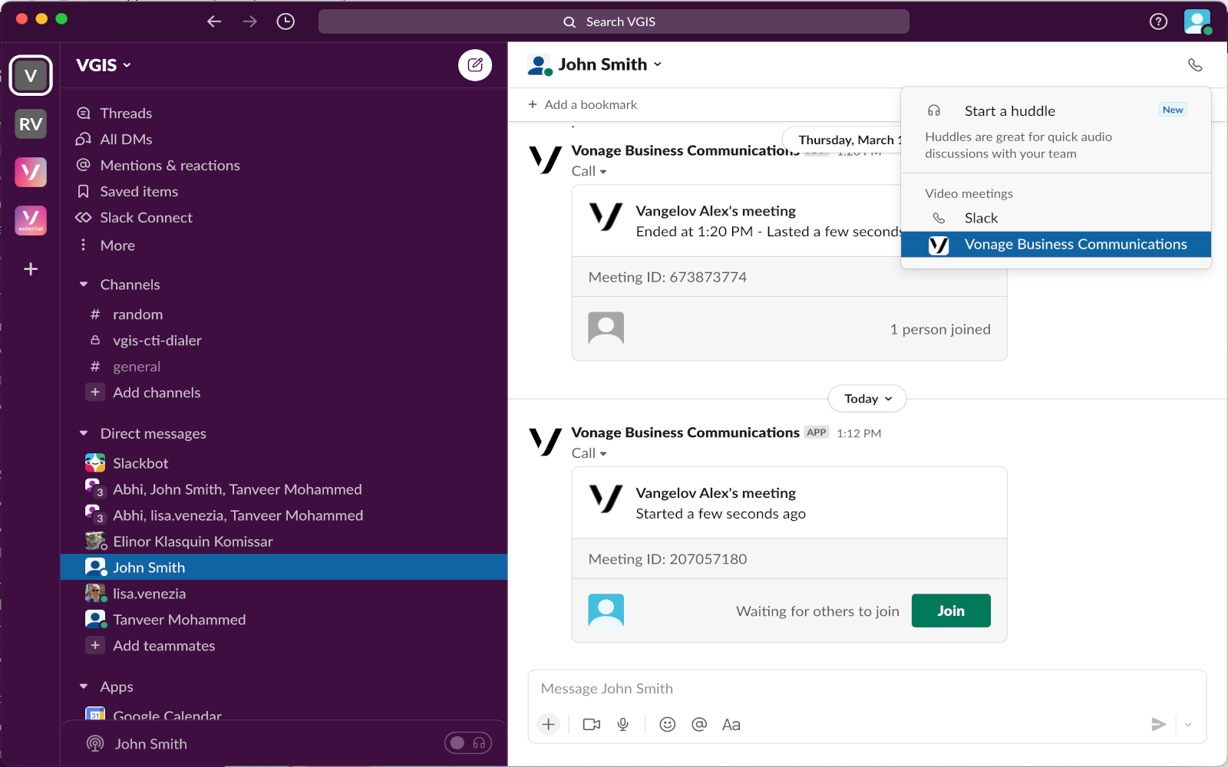The width and height of the screenshot is (1228, 767).
Task: Click the phone call icon in header
Action: 1194,65
